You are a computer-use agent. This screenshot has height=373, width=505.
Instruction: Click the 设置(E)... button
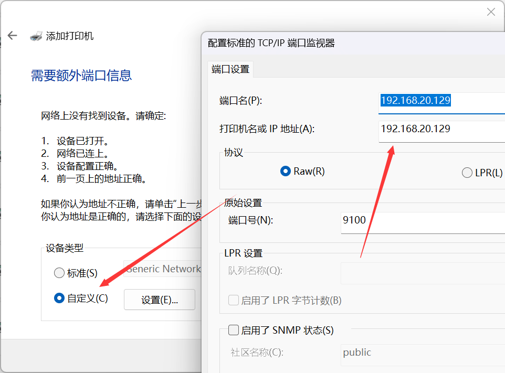tap(159, 300)
